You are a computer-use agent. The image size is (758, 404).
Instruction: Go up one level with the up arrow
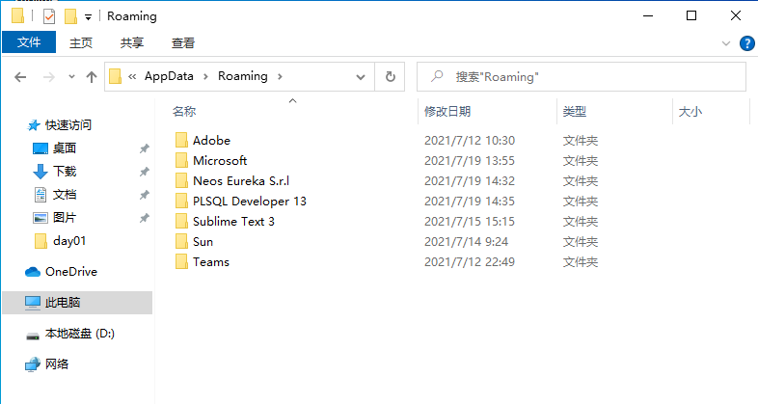92,77
